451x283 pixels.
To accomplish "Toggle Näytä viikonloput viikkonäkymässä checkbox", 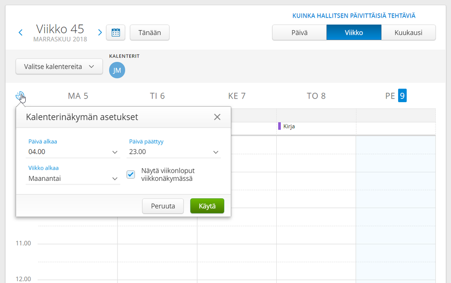I will [131, 175].
